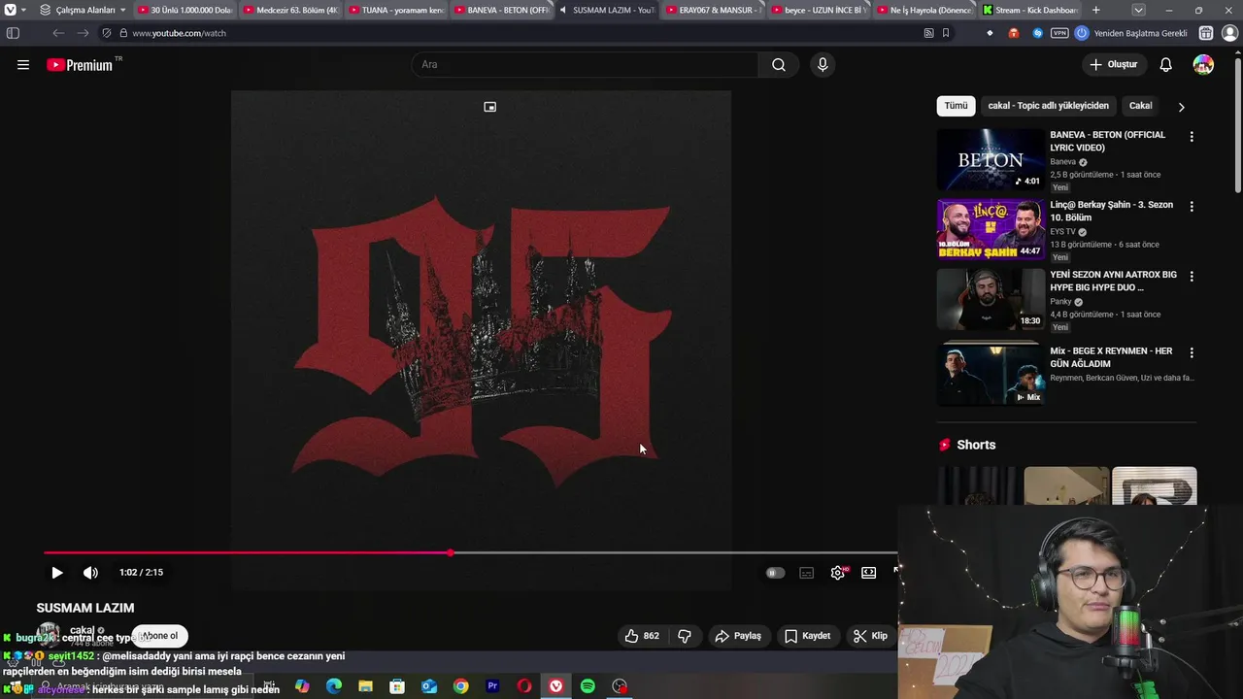1243x699 pixels.
Task: Create a clip with Klip button
Action: tap(870, 636)
